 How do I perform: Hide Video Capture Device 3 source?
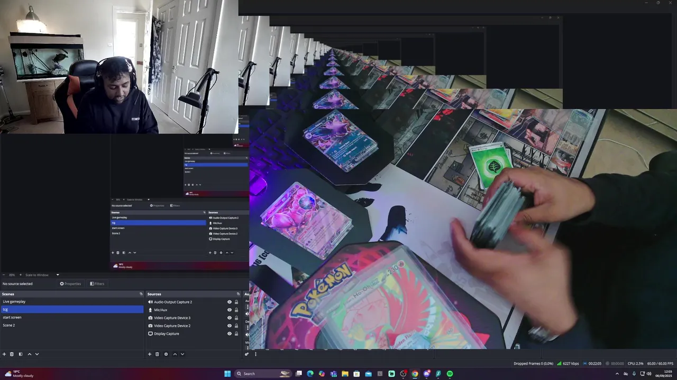pyautogui.click(x=230, y=318)
